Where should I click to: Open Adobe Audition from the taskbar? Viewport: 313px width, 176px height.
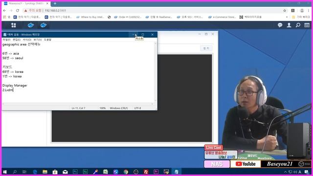point(85,172)
